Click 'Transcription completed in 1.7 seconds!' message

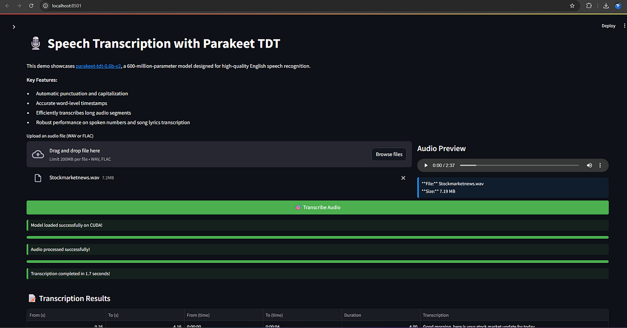point(318,274)
